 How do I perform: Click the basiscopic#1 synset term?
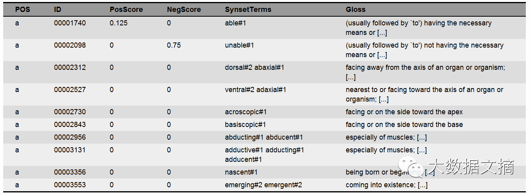(245, 125)
